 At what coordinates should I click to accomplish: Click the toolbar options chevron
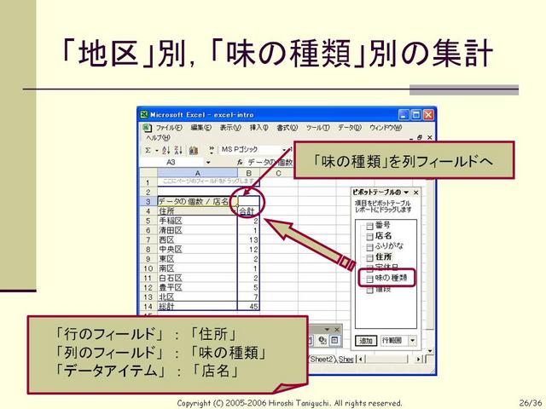[x=212, y=150]
